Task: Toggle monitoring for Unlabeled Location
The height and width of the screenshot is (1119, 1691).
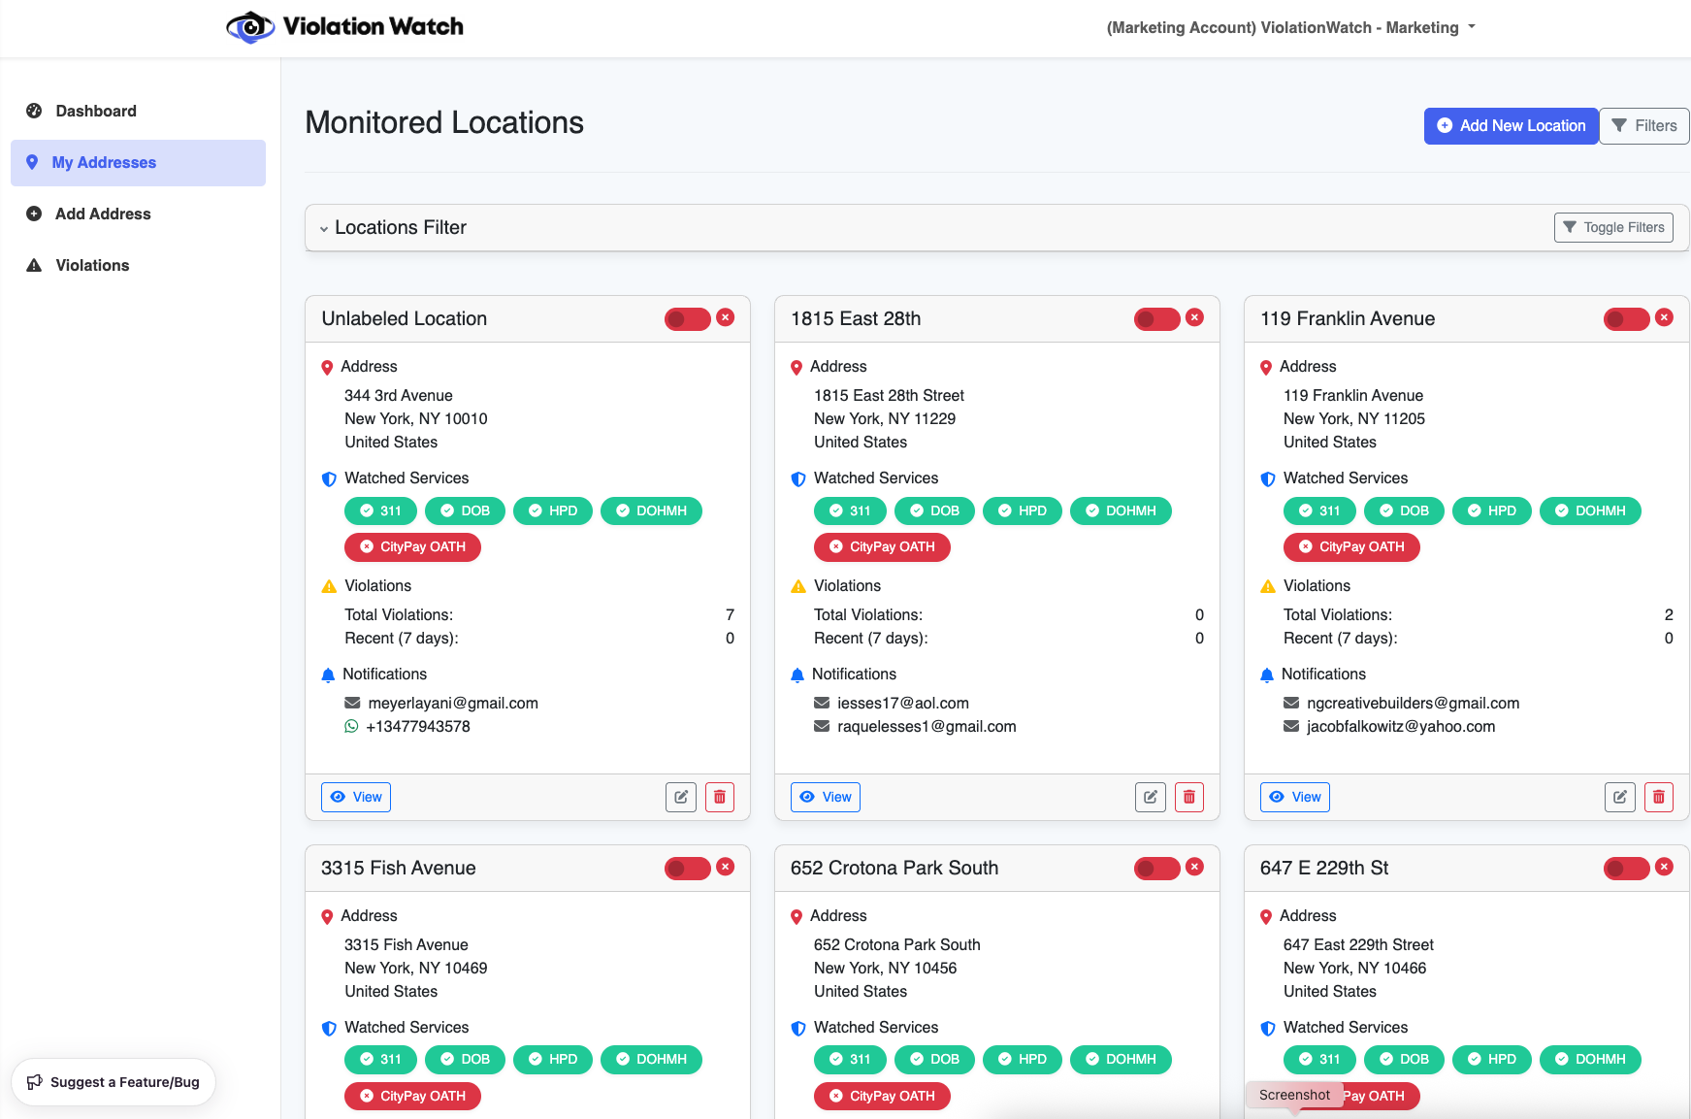Action: point(688,319)
